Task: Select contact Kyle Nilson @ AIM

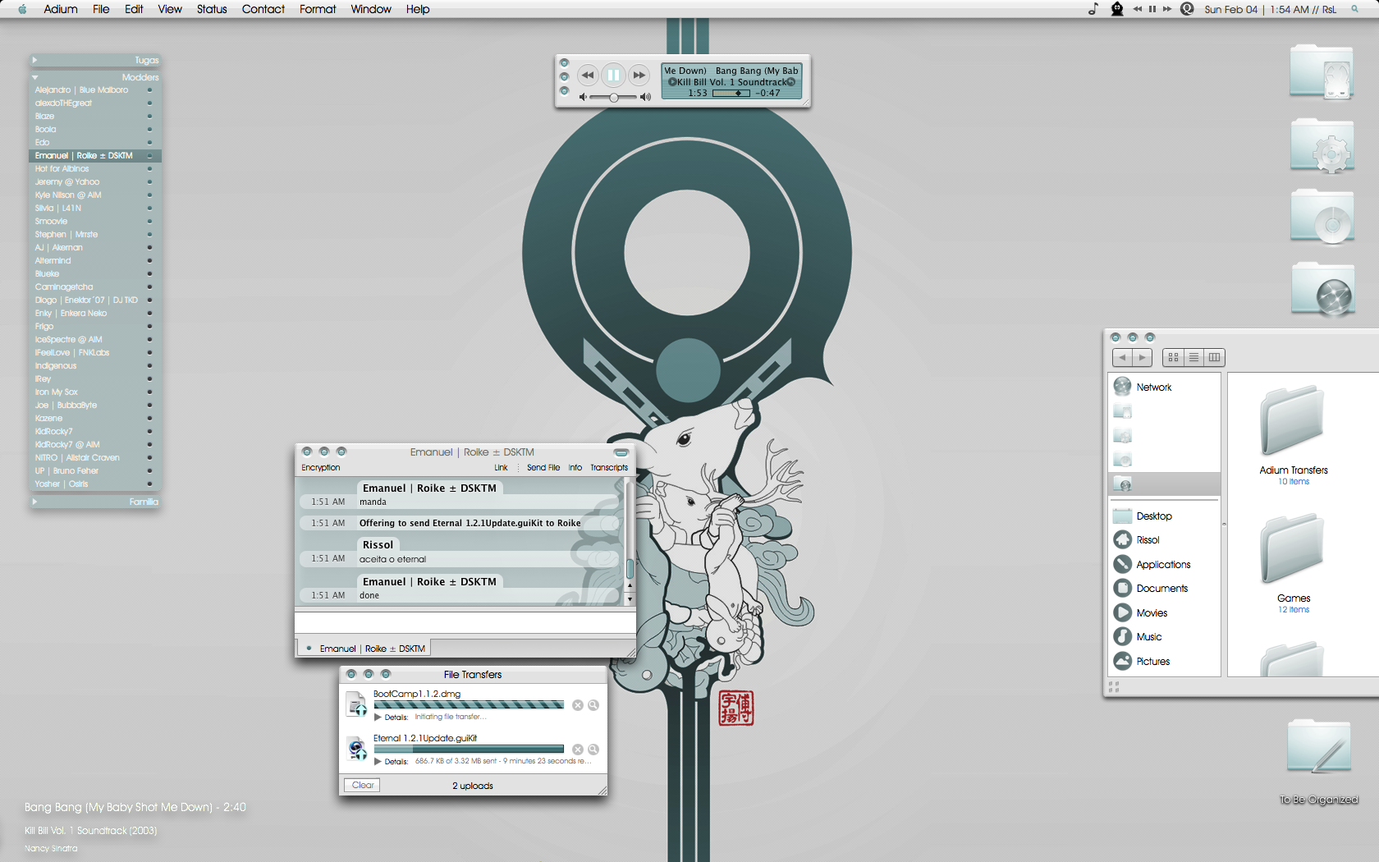Action: point(94,195)
